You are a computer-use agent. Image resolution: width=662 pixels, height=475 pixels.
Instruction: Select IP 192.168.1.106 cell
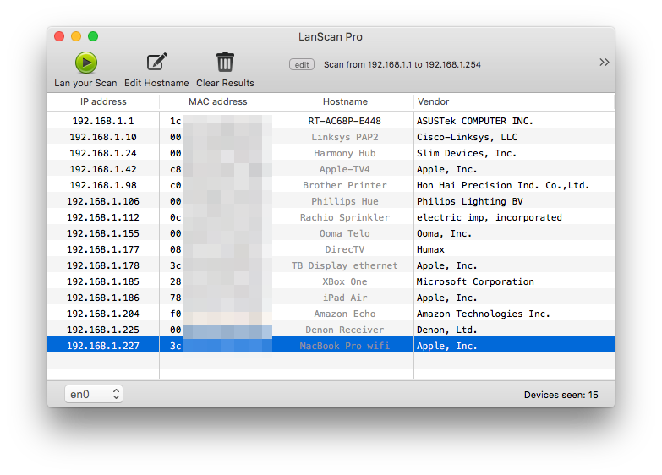(x=103, y=201)
